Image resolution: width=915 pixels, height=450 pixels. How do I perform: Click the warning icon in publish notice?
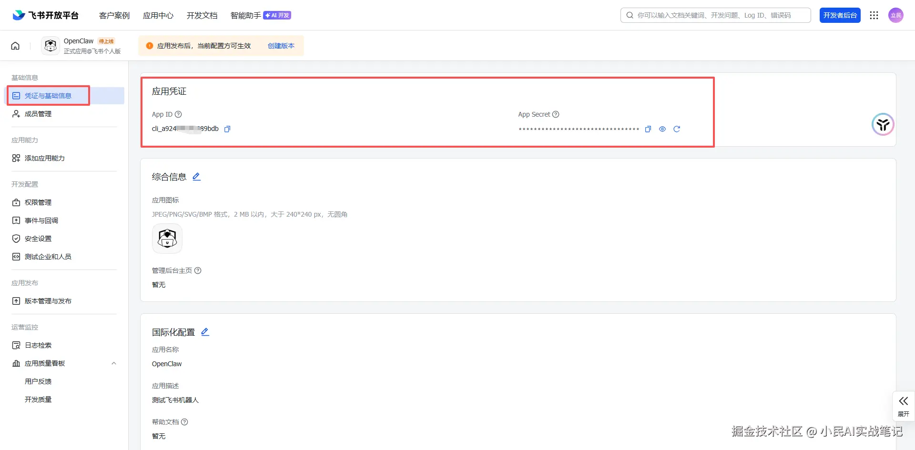150,46
